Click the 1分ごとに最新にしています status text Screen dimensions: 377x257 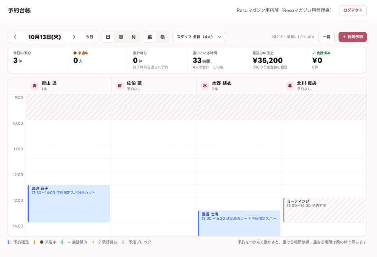pos(293,37)
